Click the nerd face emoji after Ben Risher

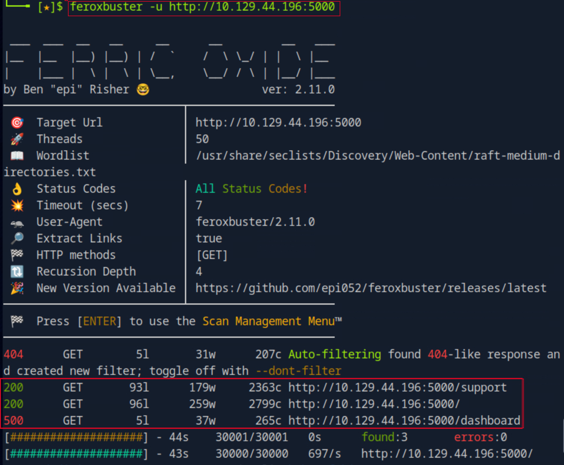(142, 89)
